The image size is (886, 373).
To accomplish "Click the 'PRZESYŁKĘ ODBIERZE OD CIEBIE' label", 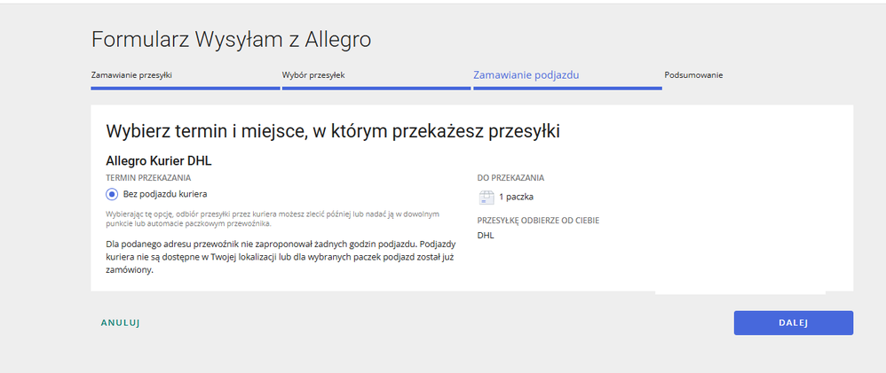I will tap(538, 221).
